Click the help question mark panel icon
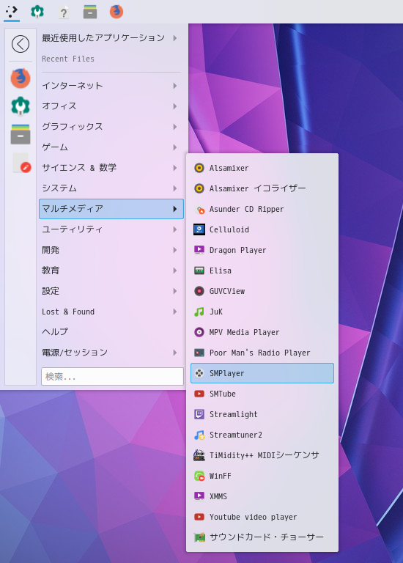 coord(64,12)
